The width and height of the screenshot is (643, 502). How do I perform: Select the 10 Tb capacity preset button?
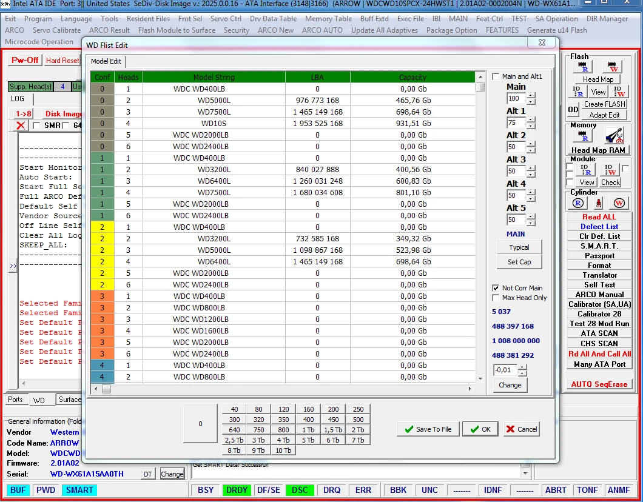click(283, 450)
